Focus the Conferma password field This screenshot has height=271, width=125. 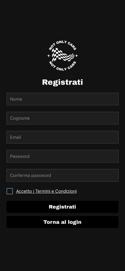62,175
